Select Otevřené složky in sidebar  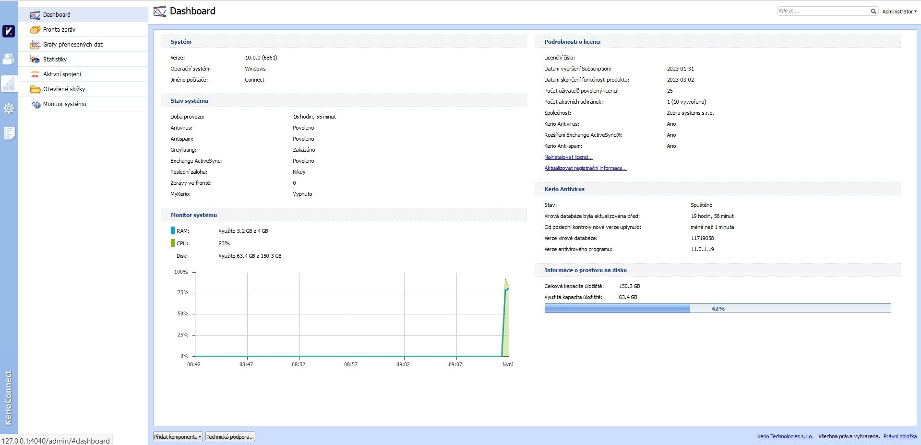[64, 89]
